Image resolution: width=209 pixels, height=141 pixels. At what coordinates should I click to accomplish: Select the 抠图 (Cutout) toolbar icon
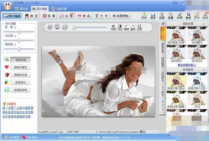pos(162,16)
